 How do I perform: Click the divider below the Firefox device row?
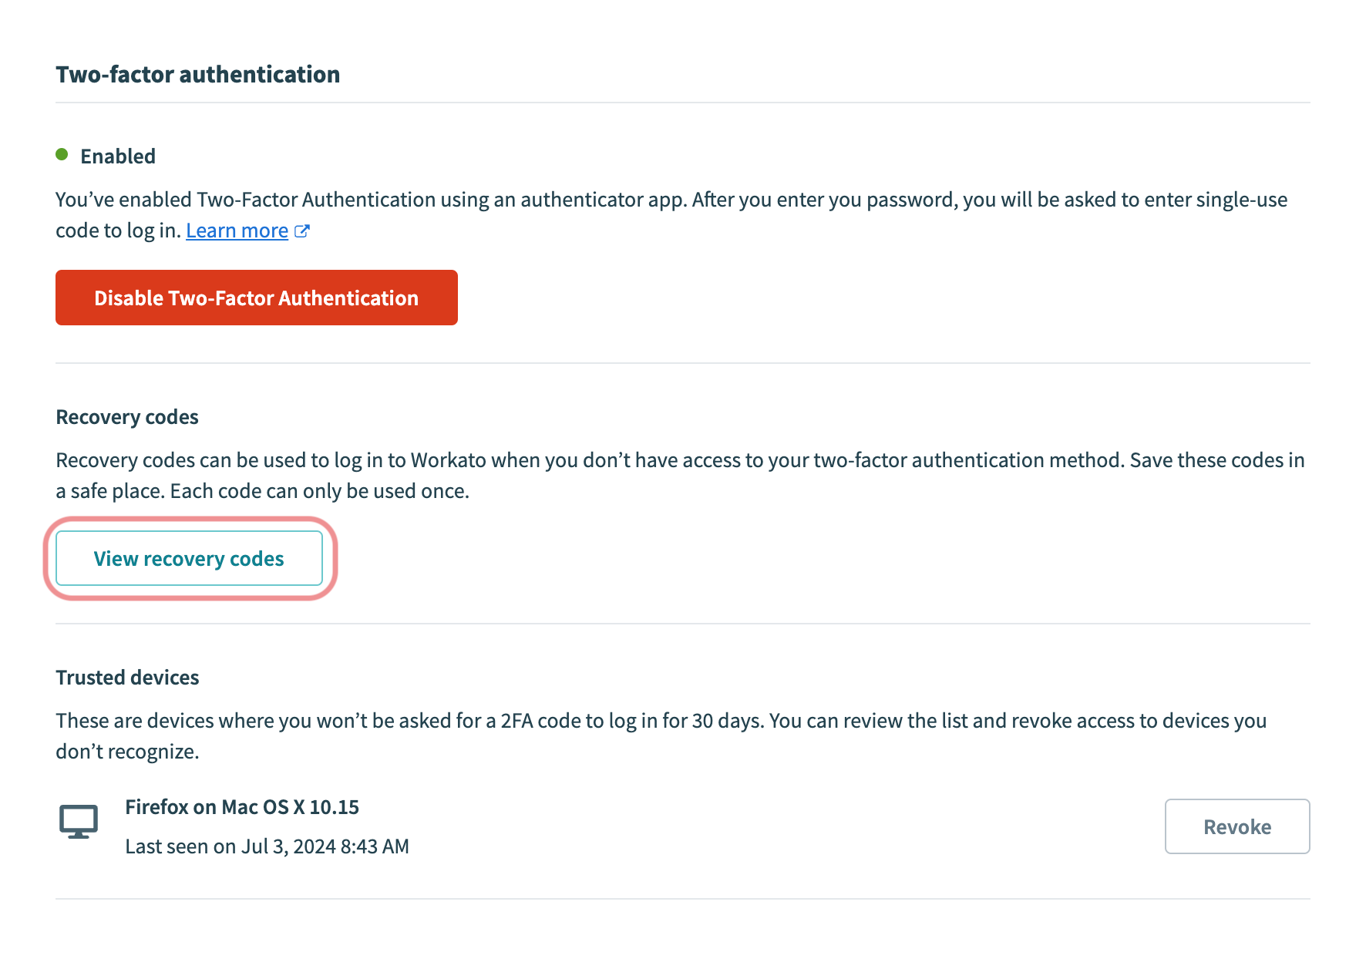click(682, 899)
